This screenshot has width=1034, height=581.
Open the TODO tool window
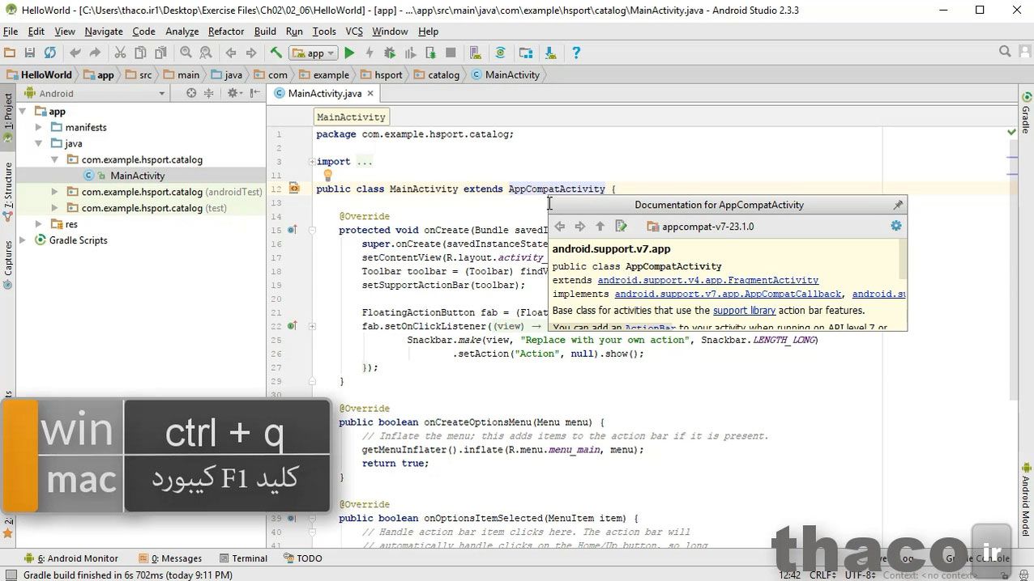point(302,558)
